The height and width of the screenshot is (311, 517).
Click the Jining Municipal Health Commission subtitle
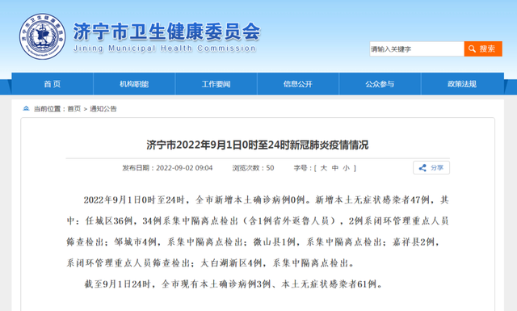click(x=165, y=48)
